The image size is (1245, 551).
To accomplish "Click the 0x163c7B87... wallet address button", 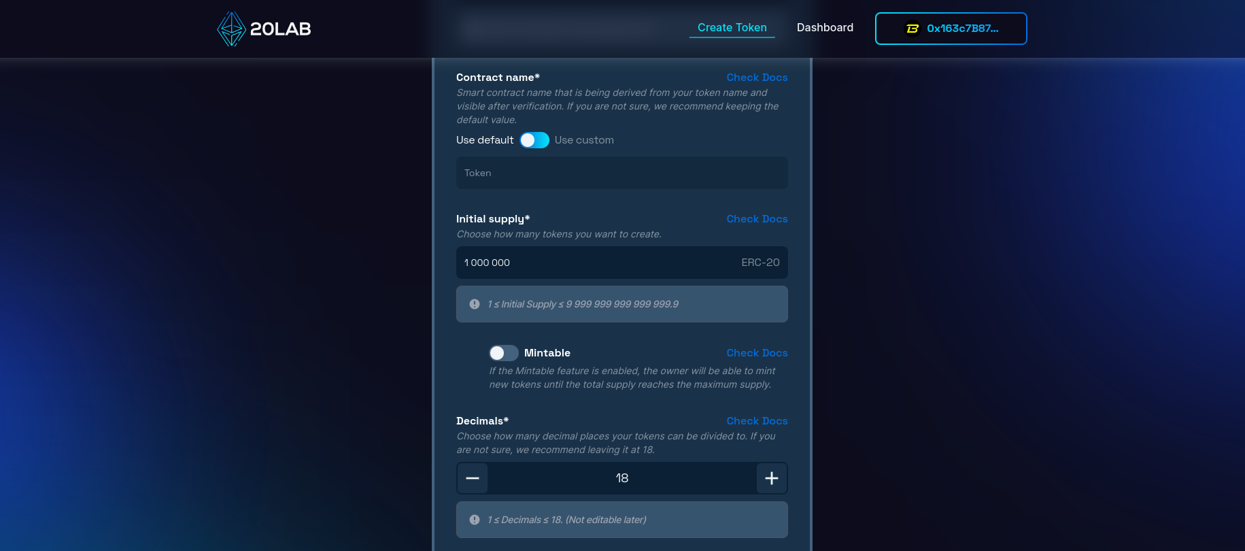I will 951,29.
